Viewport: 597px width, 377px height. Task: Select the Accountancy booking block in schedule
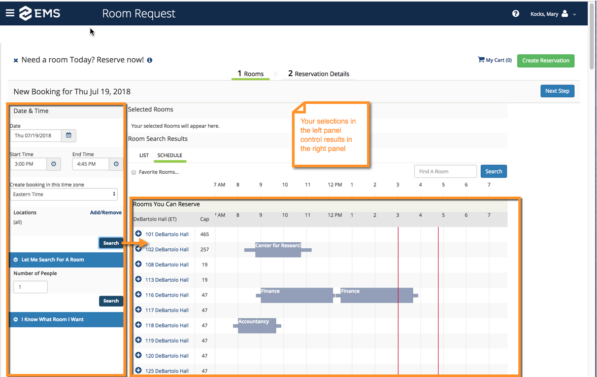click(x=257, y=326)
